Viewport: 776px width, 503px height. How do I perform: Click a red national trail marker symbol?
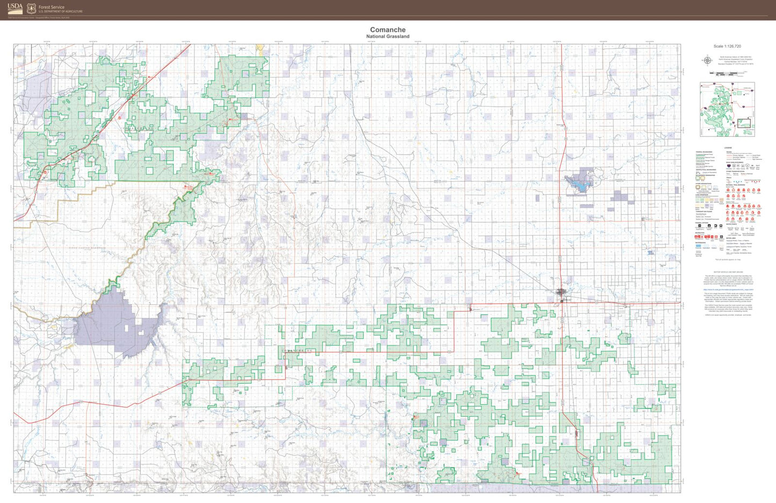coord(728,189)
